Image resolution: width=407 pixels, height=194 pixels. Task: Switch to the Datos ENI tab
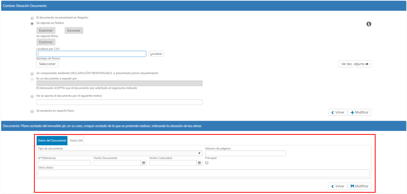(76, 140)
